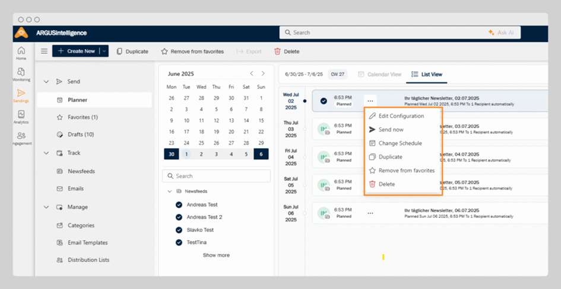Viewport: 561px width, 289px height.
Task: Click Show more under newsfeeds list
Action: click(216, 255)
